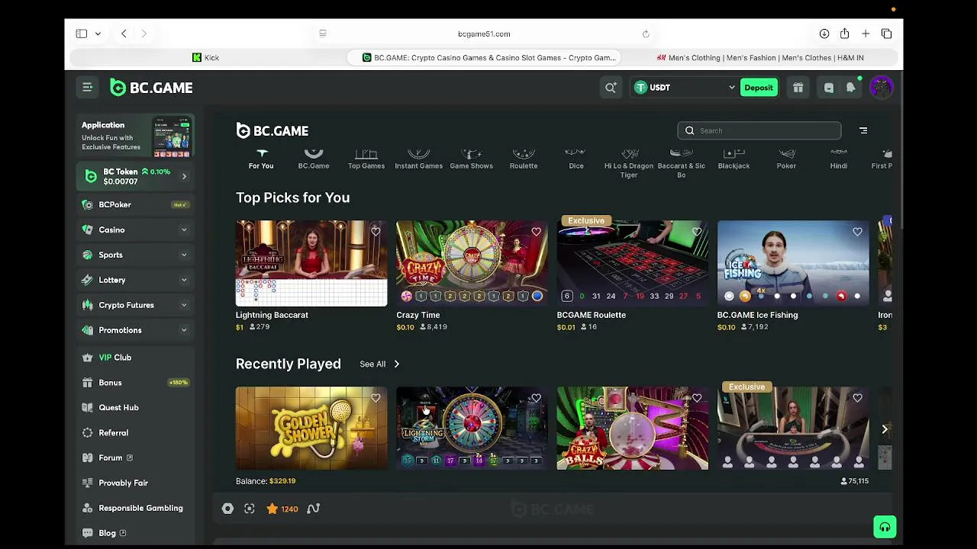Select the For You category tab
The image size is (977, 549).
click(x=261, y=159)
